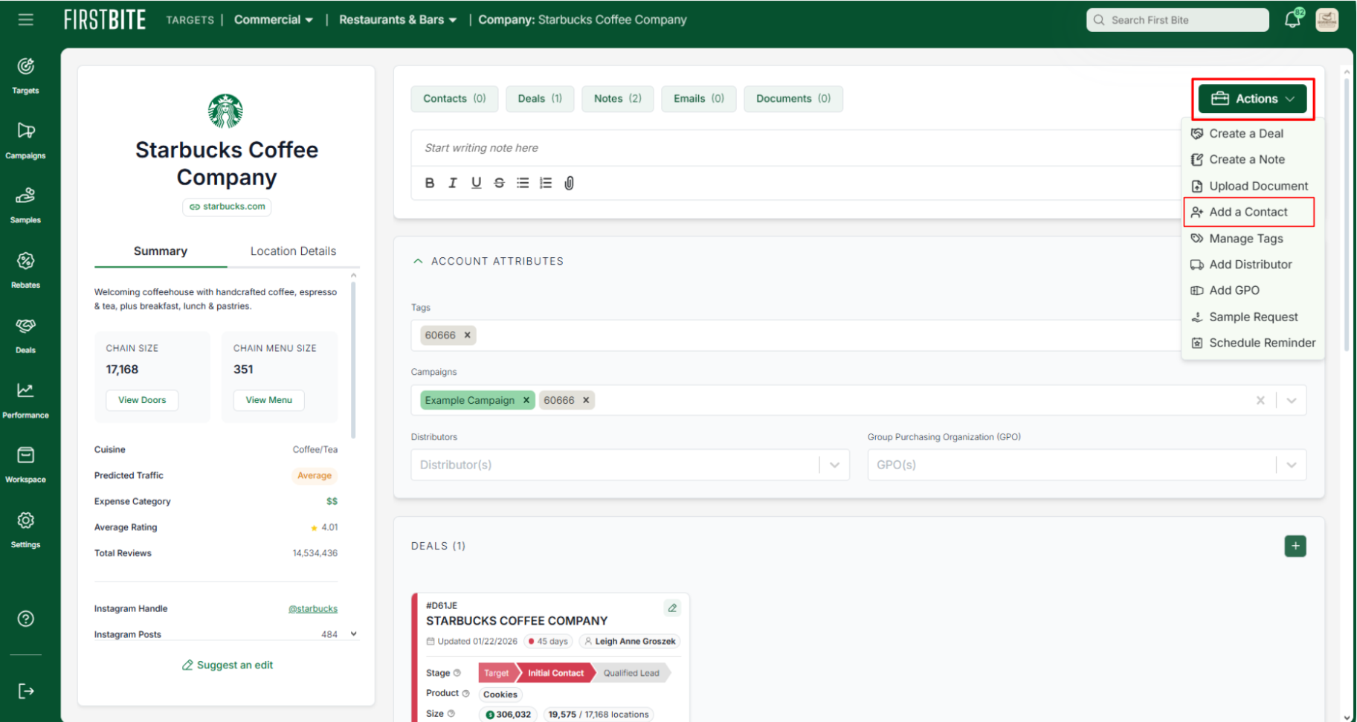
Task: Select Add a Contact in Actions menu
Action: [x=1249, y=212]
